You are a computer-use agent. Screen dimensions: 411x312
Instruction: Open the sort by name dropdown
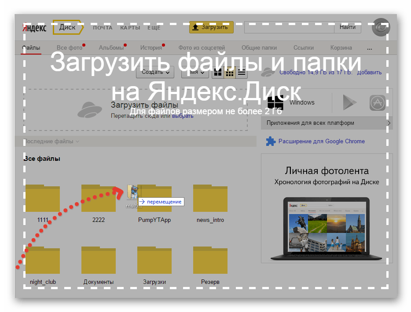(x=195, y=72)
